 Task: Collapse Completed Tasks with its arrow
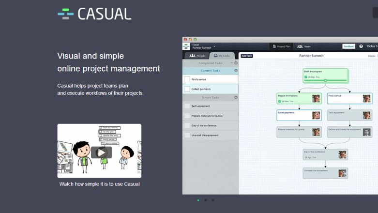click(x=231, y=63)
